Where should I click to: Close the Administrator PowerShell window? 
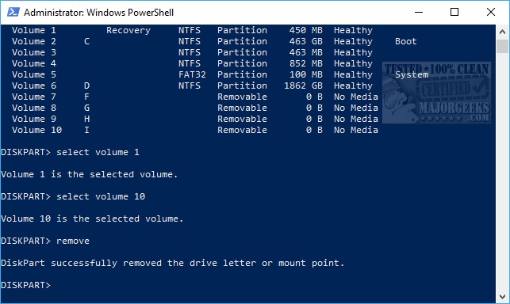pyautogui.click(x=490, y=13)
